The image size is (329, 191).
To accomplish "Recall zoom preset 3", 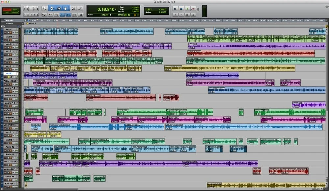I will point(31,15).
